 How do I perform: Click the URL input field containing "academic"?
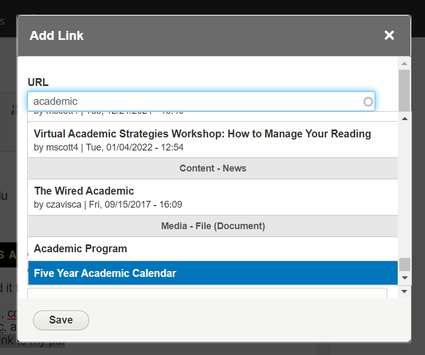coord(194,101)
